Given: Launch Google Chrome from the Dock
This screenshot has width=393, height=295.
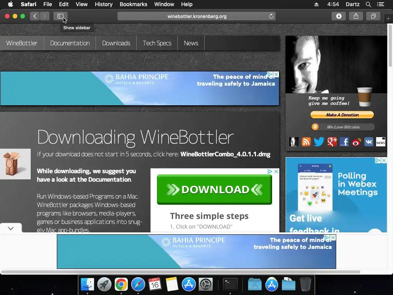Looking at the screenshot, I should tap(121, 284).
